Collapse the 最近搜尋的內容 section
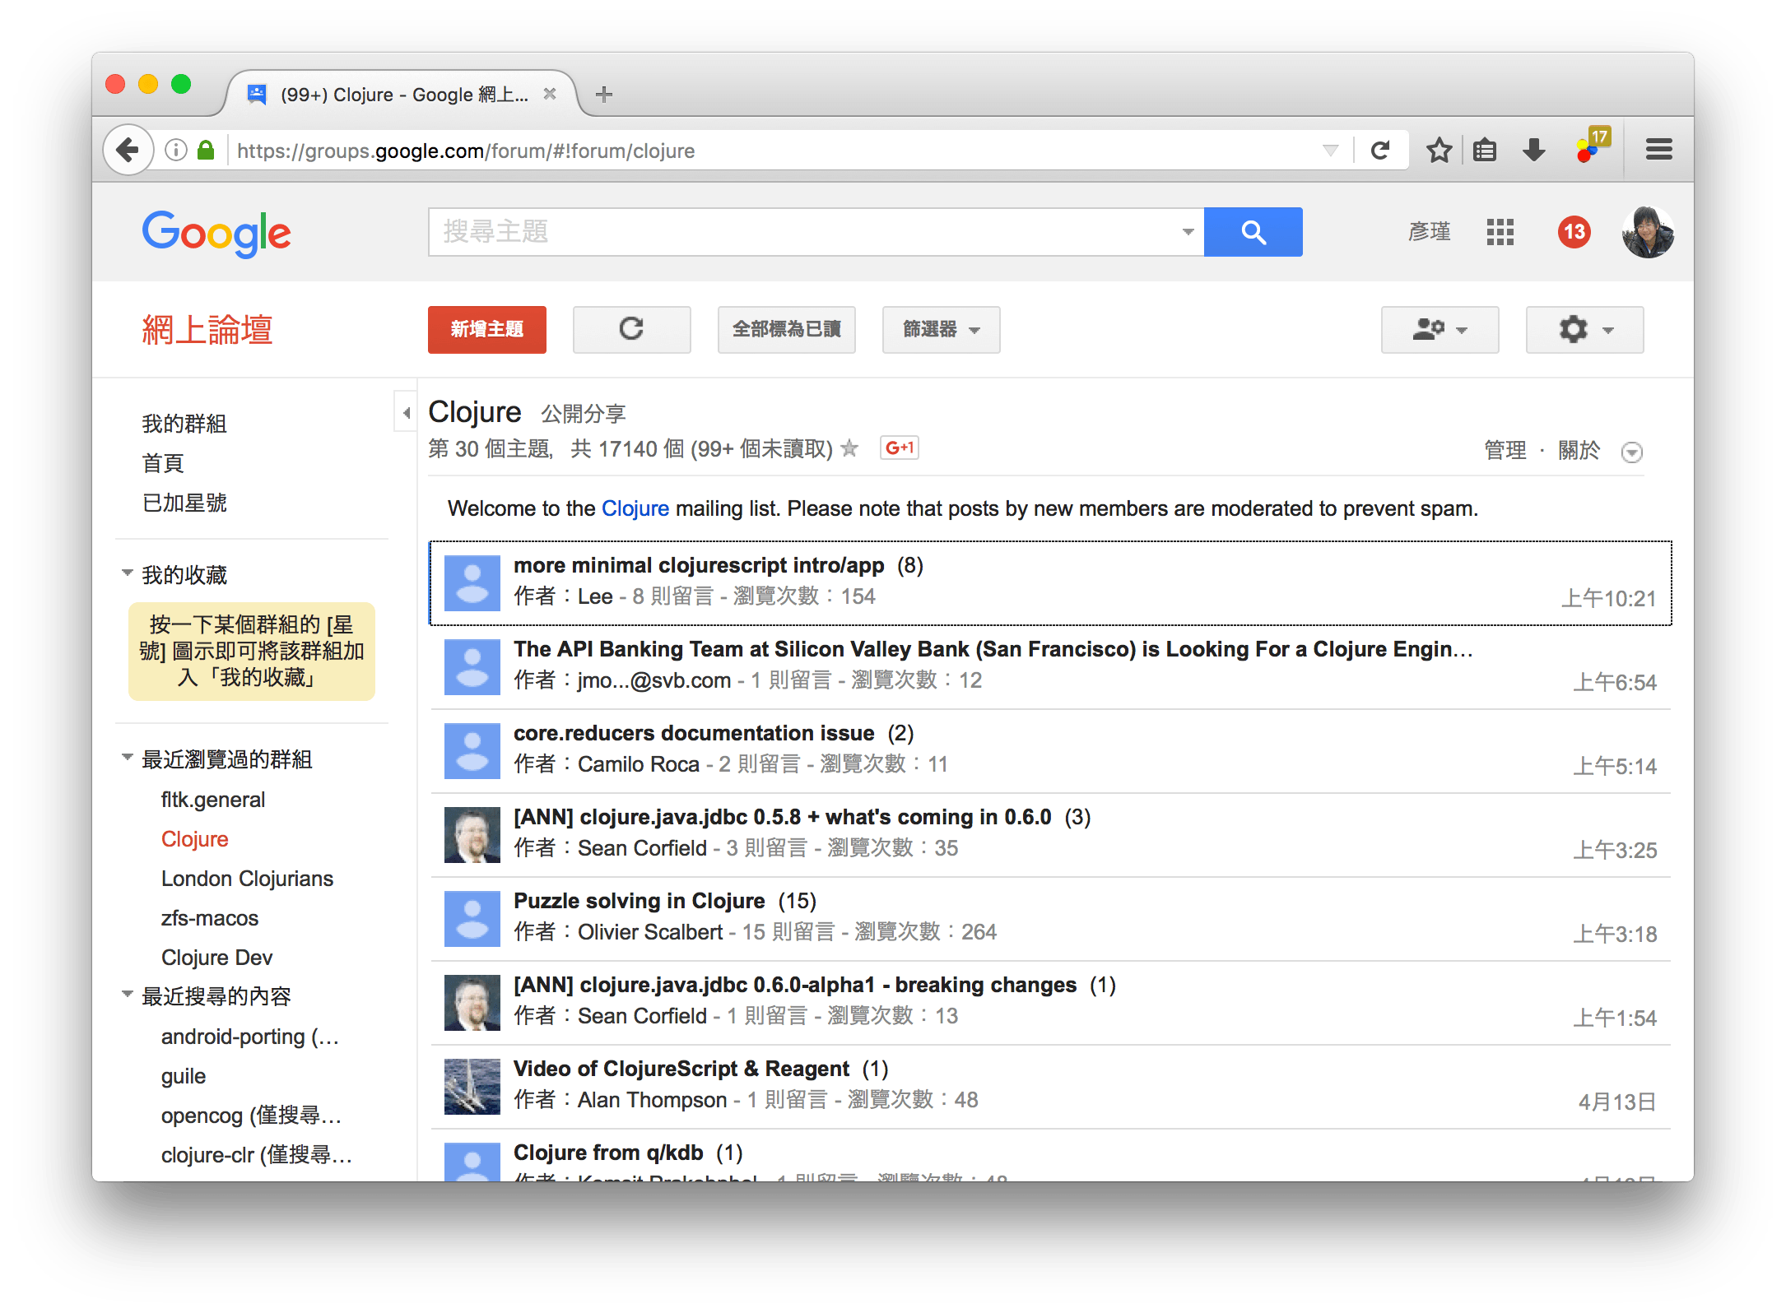Viewport: 1786px width, 1313px height. coord(127,994)
